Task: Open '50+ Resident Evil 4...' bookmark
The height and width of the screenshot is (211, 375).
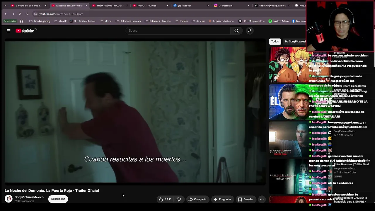Action: coord(82,21)
